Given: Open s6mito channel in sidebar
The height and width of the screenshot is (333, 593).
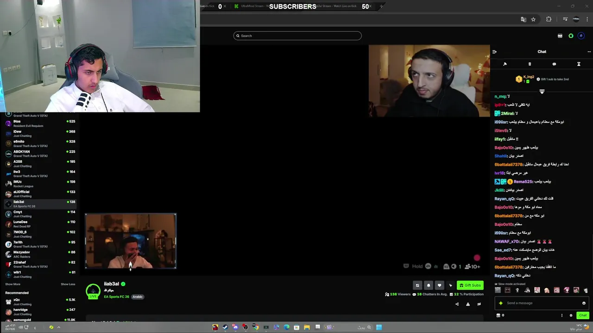Looking at the screenshot, I should point(40,144).
